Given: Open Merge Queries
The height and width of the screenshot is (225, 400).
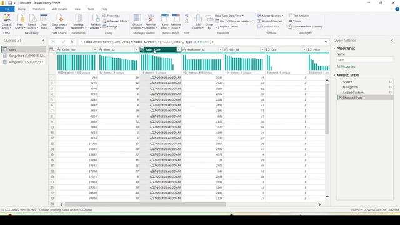Looking at the screenshot, I should 271,16.
